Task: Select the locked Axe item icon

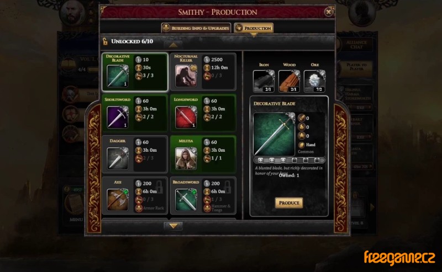Action: 118,200
